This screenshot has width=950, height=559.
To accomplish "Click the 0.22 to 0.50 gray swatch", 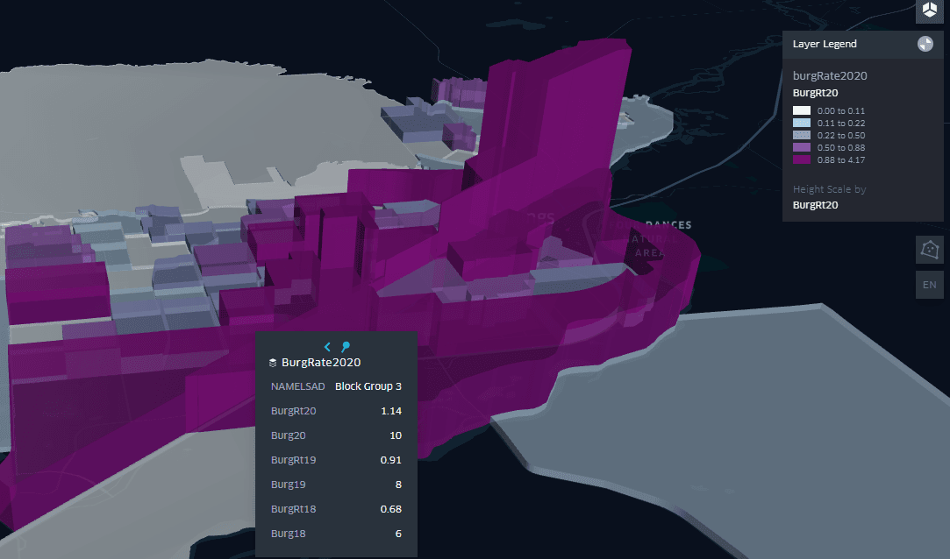I will pyautogui.click(x=802, y=136).
